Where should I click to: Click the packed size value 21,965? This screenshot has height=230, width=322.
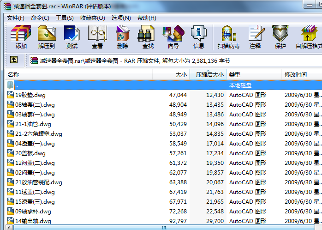[215, 202]
